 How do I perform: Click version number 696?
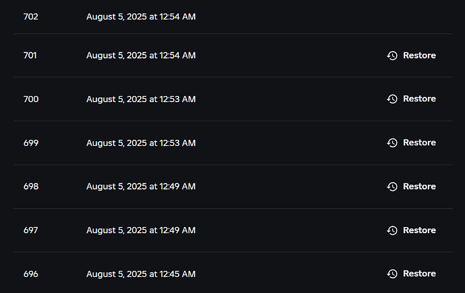coord(30,274)
